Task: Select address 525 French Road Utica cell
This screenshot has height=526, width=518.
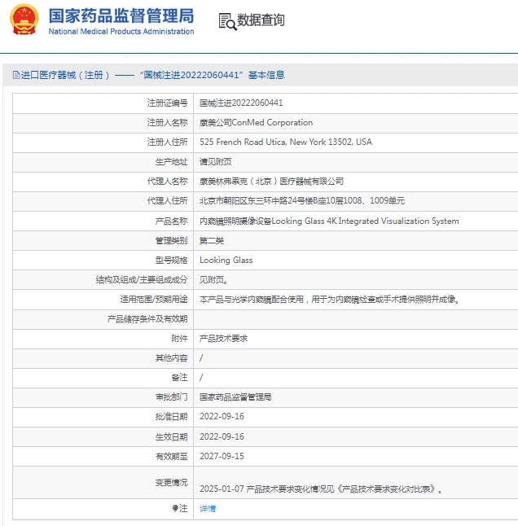Action: coord(286,142)
